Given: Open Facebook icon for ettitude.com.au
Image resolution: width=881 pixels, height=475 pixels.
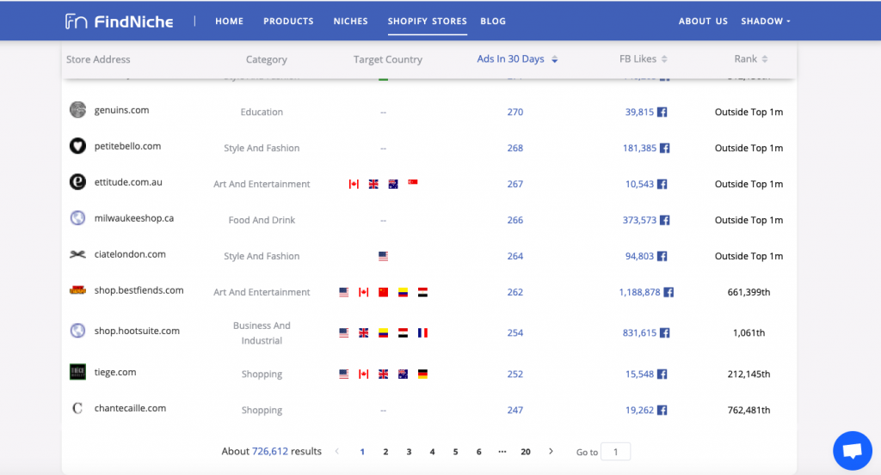Looking at the screenshot, I should coord(662,184).
